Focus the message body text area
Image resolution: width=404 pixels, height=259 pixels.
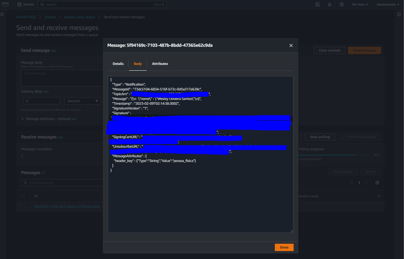pyautogui.click(x=62, y=78)
